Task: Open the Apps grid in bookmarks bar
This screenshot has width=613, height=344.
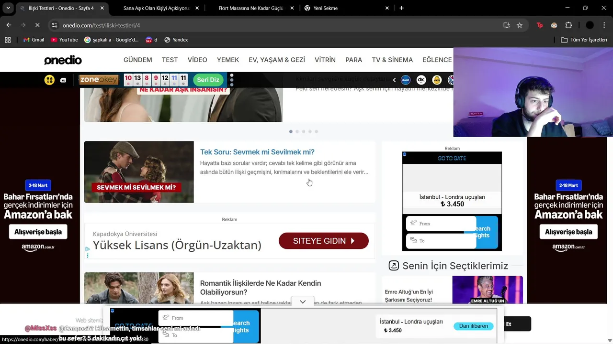Action: [8, 40]
